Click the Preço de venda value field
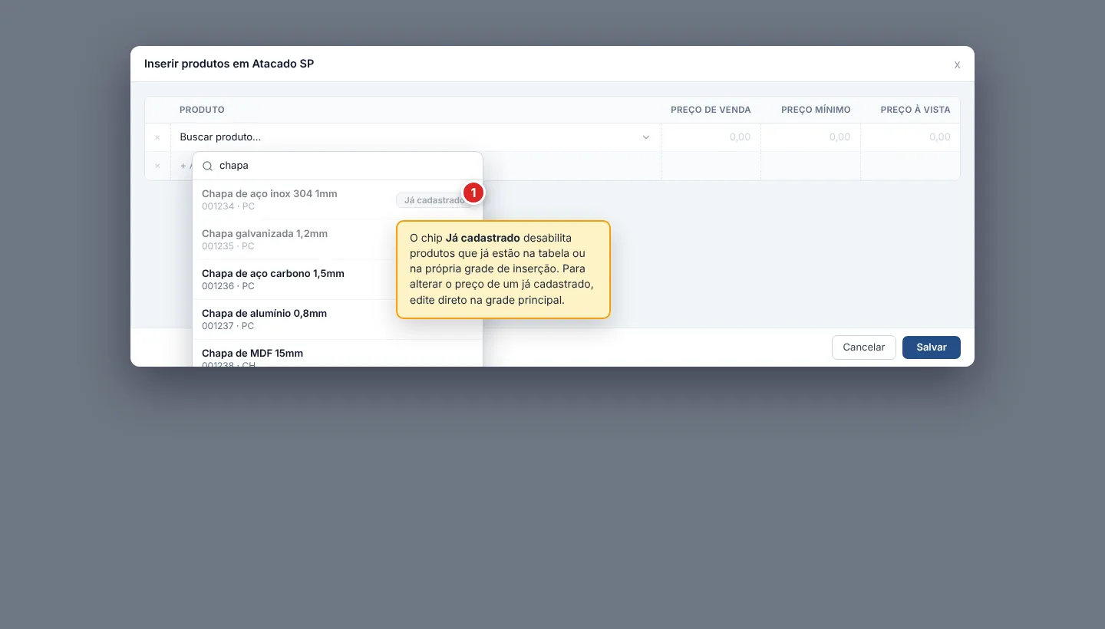 point(711,137)
